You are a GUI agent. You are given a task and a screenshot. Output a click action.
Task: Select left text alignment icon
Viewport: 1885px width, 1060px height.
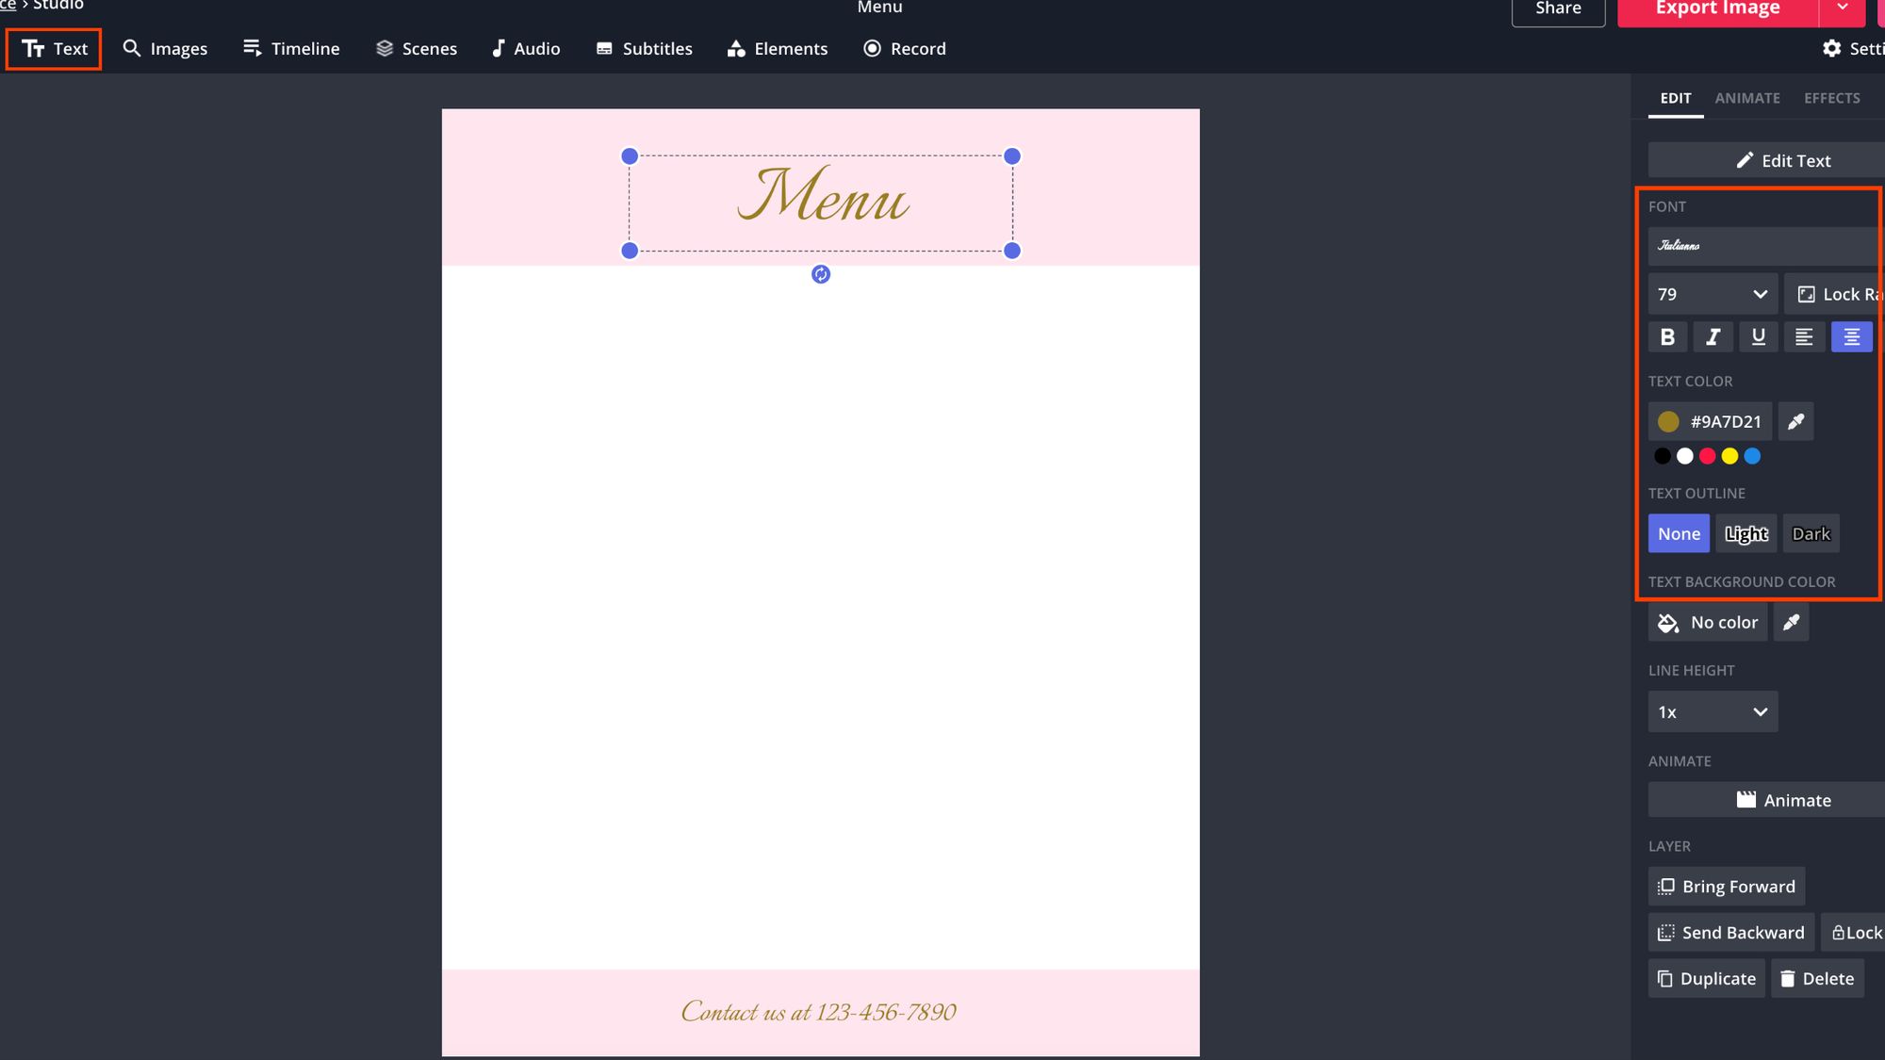1803,337
